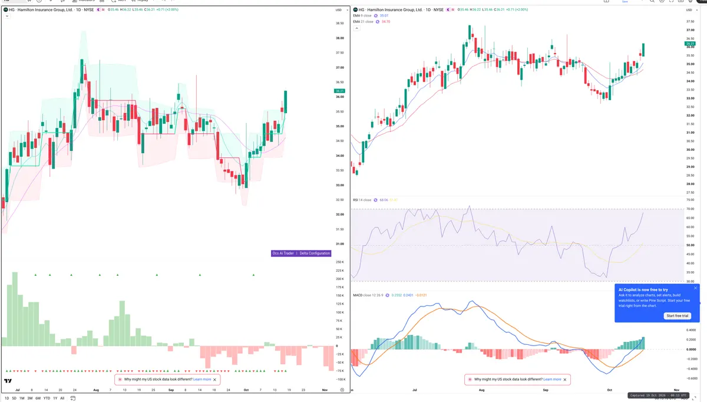Click the green 36.21 price label on right chart
Viewport: 707px width, 402px height.
[x=690, y=44]
